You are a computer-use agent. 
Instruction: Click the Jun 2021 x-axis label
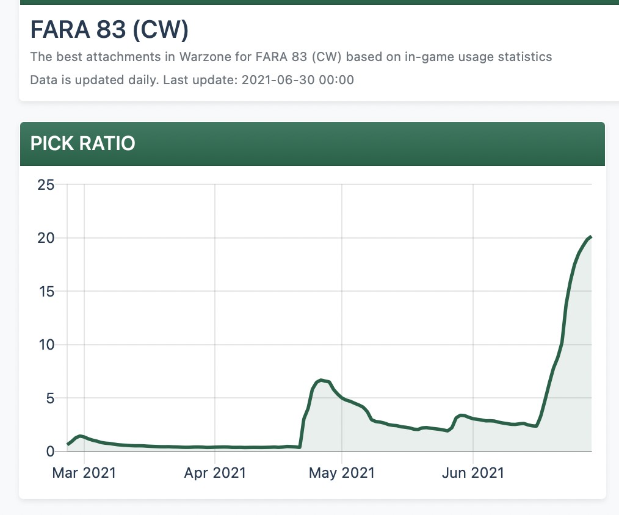(x=474, y=472)
